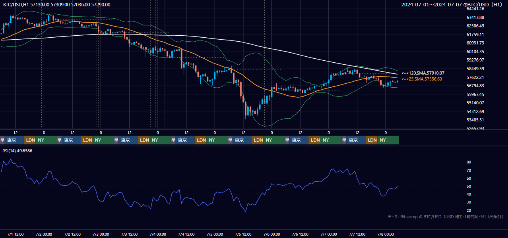Screen dimensions: 508x238
Task: Click the RSI axis level 30
Action: (469, 202)
